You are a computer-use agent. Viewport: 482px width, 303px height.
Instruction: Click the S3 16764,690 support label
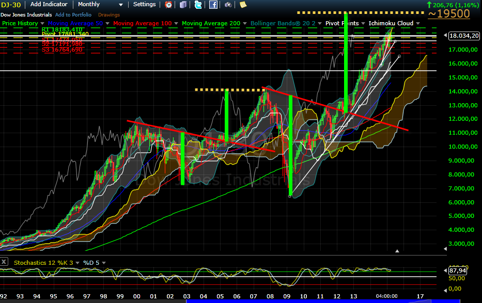click(62, 50)
